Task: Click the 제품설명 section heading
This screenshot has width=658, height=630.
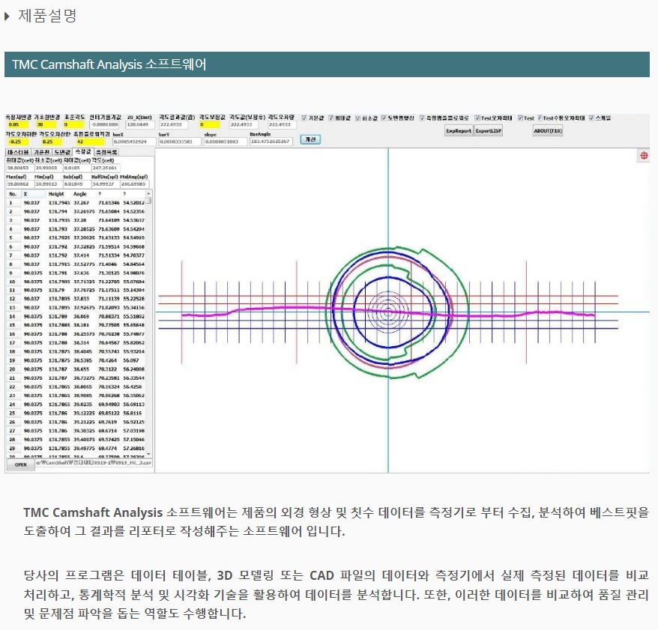Action: [47, 16]
